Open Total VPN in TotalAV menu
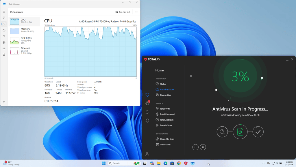 coord(163,109)
